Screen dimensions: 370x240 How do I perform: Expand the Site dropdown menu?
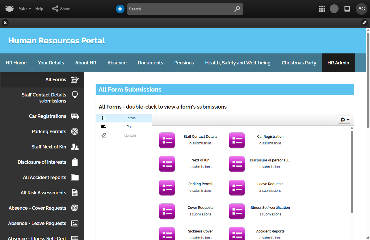point(25,9)
